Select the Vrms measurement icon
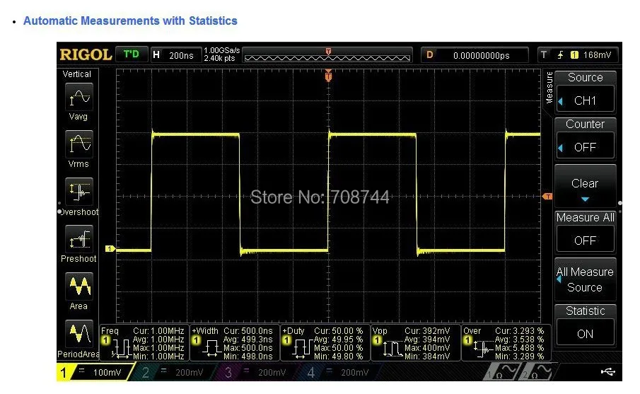This screenshot has height=394, width=640. click(79, 144)
